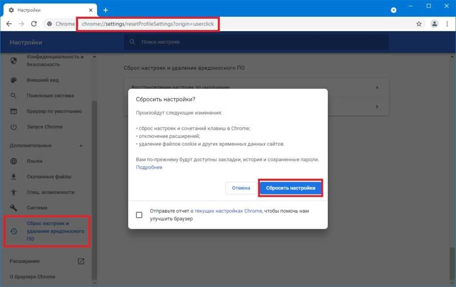Image resolution: width=456 pixels, height=287 pixels.
Task: Click external link icon next to Расширения
Action: coord(81,261)
